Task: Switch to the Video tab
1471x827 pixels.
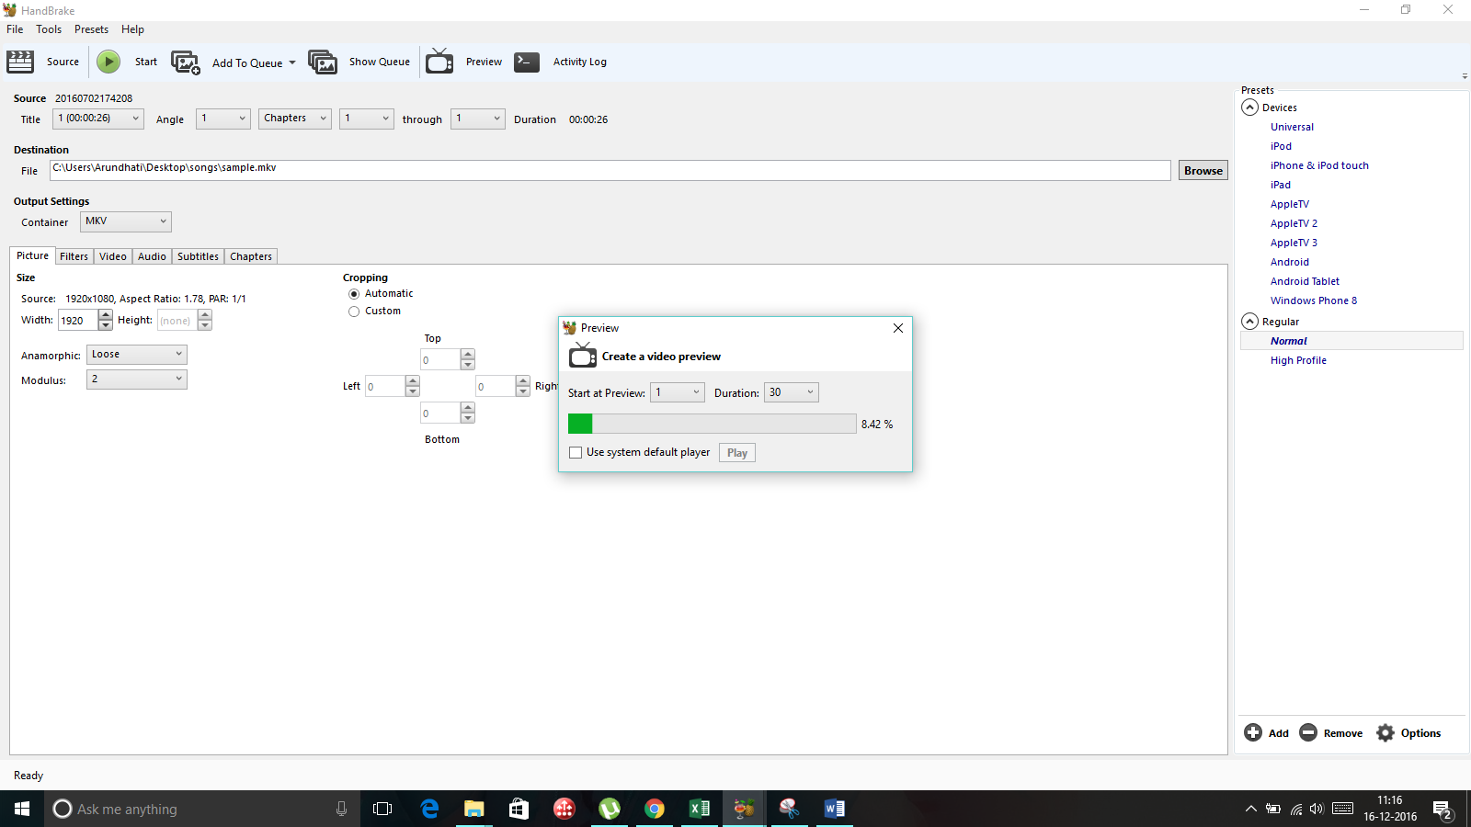Action: click(113, 256)
